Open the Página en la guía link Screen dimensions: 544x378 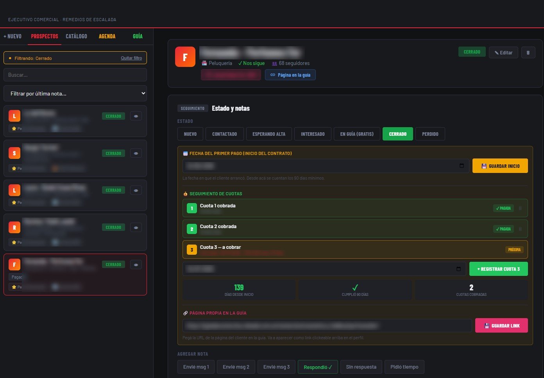[290, 75]
